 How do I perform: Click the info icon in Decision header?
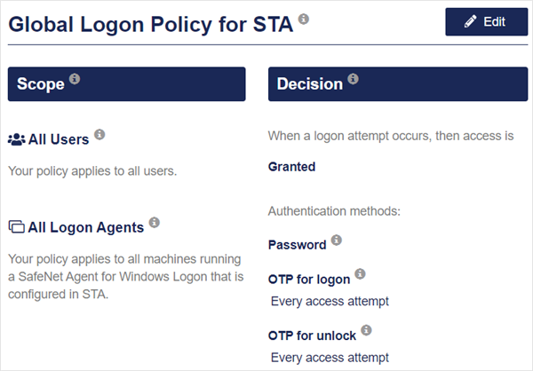click(353, 80)
